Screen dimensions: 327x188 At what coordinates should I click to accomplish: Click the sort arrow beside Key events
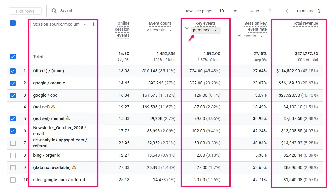point(187,27)
